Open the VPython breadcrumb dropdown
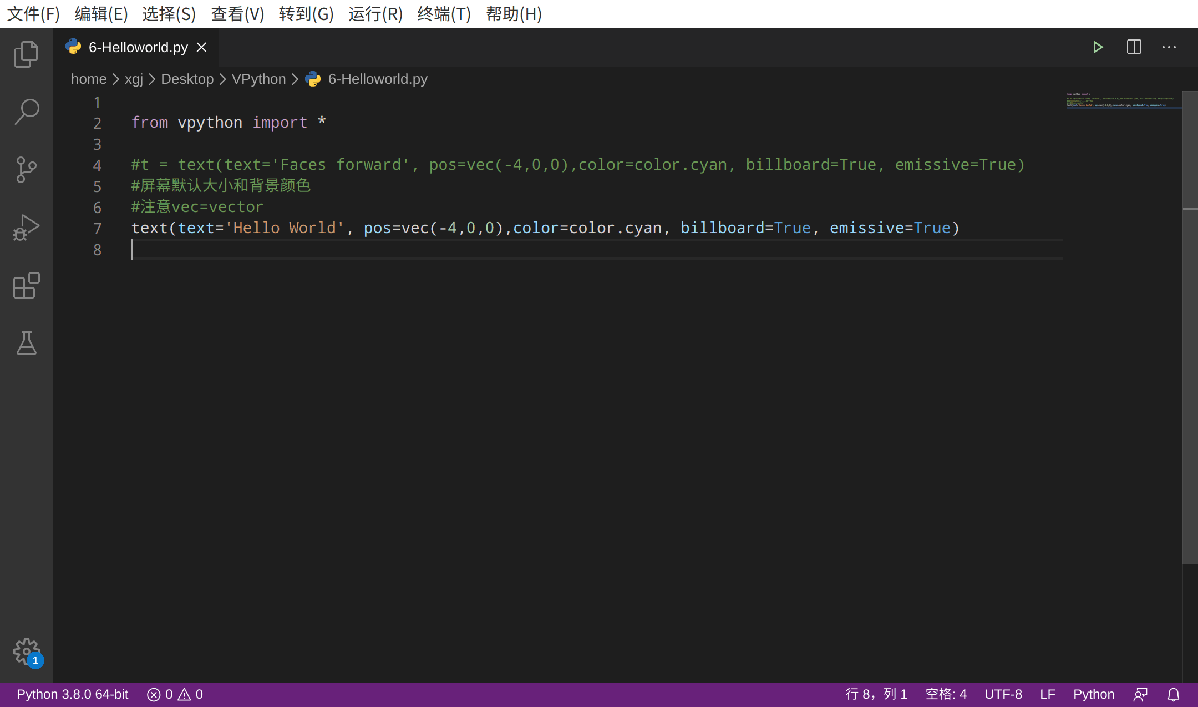Viewport: 1198px width, 707px height. coord(258,79)
